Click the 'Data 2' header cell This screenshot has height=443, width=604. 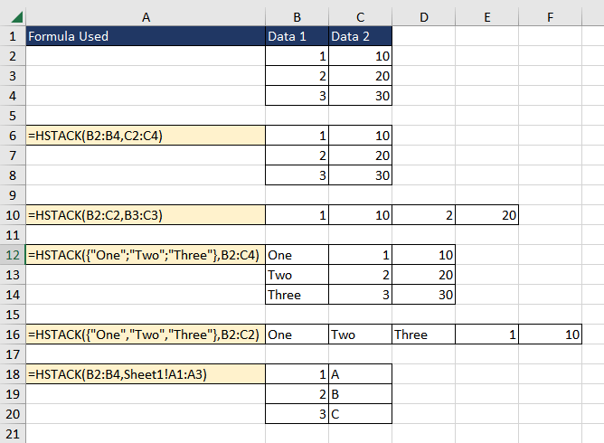[360, 36]
